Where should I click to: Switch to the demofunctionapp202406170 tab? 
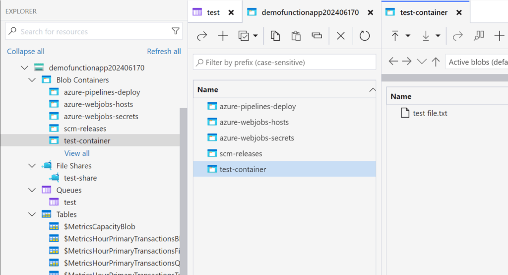310,12
